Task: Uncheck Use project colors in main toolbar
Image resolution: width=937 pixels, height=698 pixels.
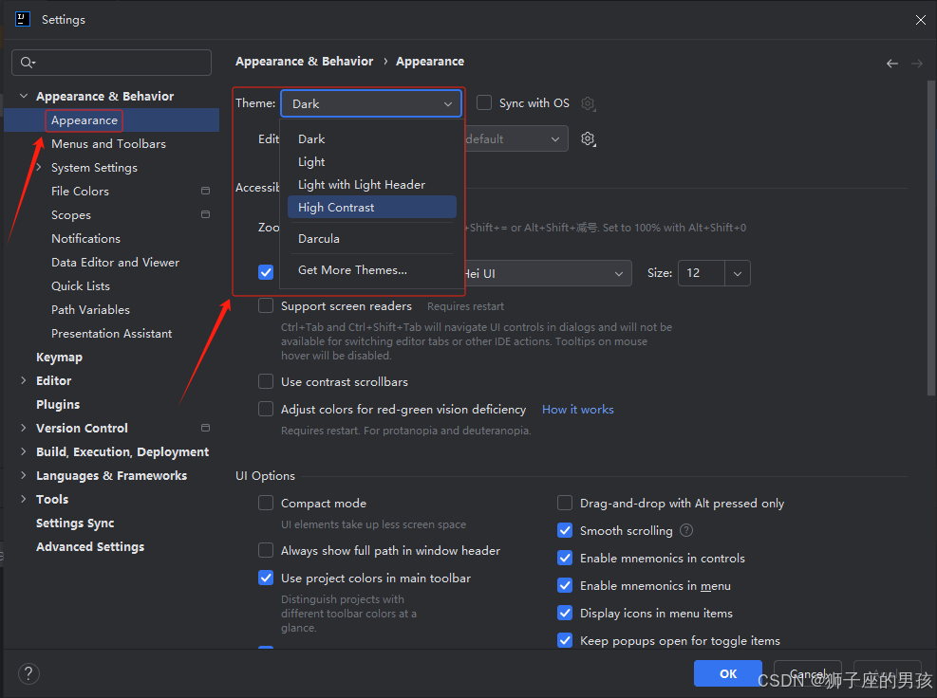Action: coord(266,578)
